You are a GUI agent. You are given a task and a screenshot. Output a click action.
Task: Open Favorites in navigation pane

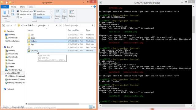(10, 31)
